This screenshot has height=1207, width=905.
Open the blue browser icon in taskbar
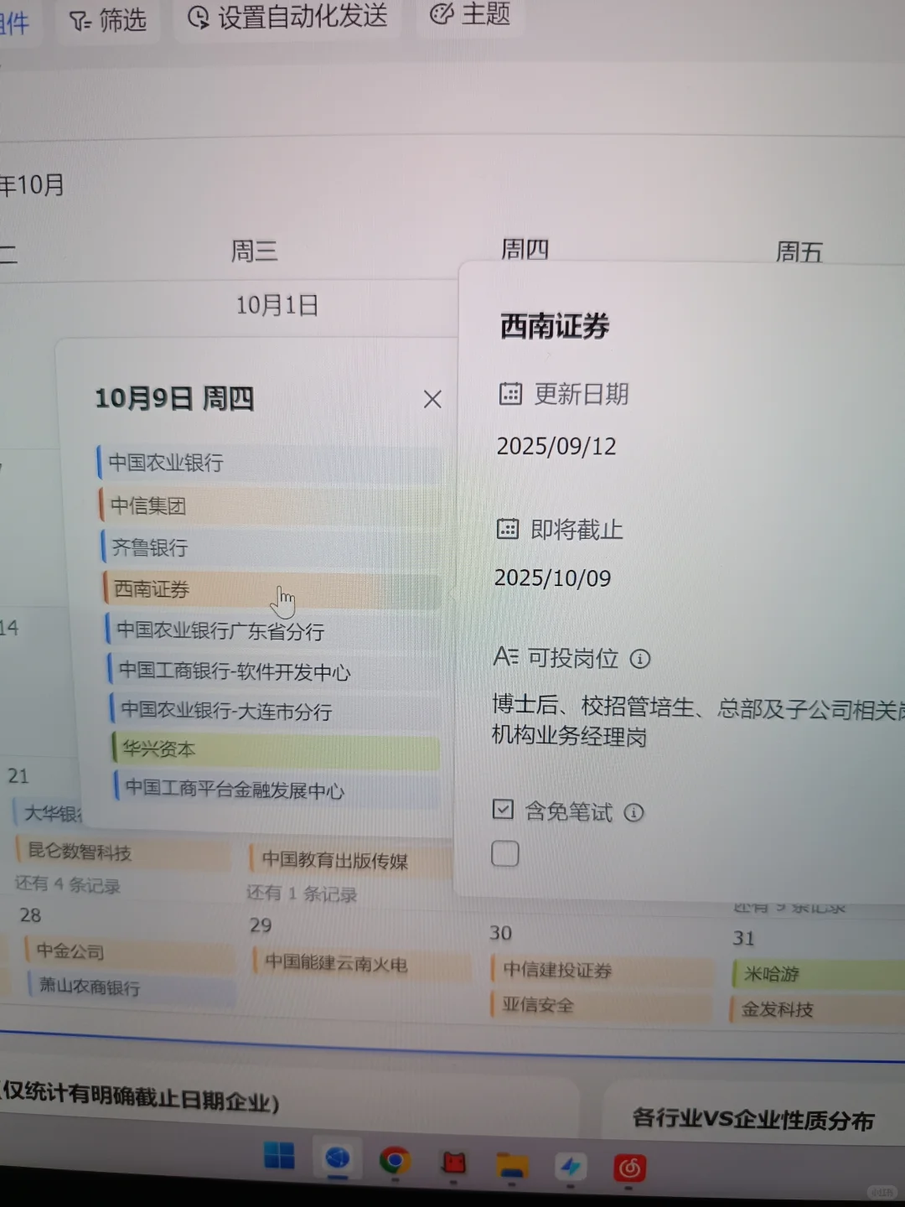[x=338, y=1158]
